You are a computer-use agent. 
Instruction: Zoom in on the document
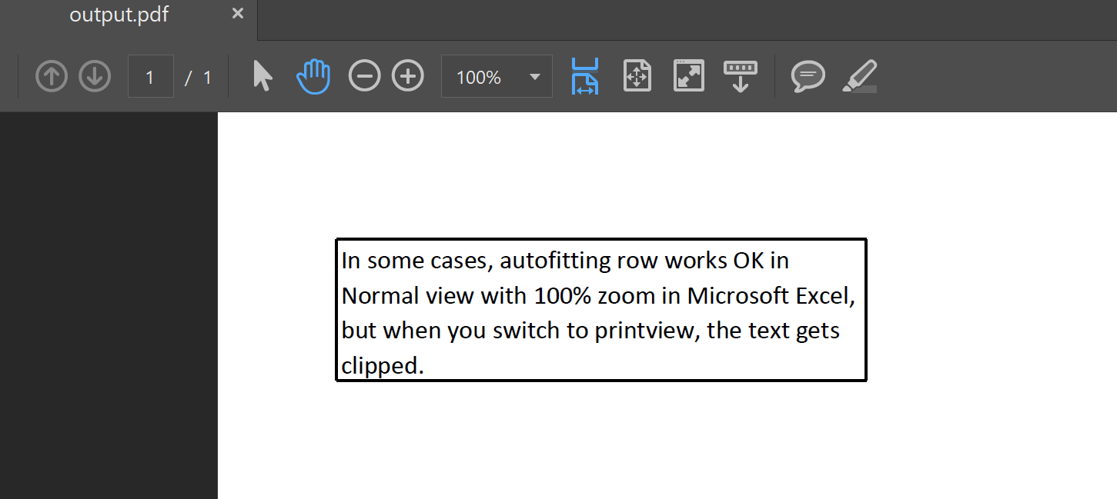tap(408, 75)
